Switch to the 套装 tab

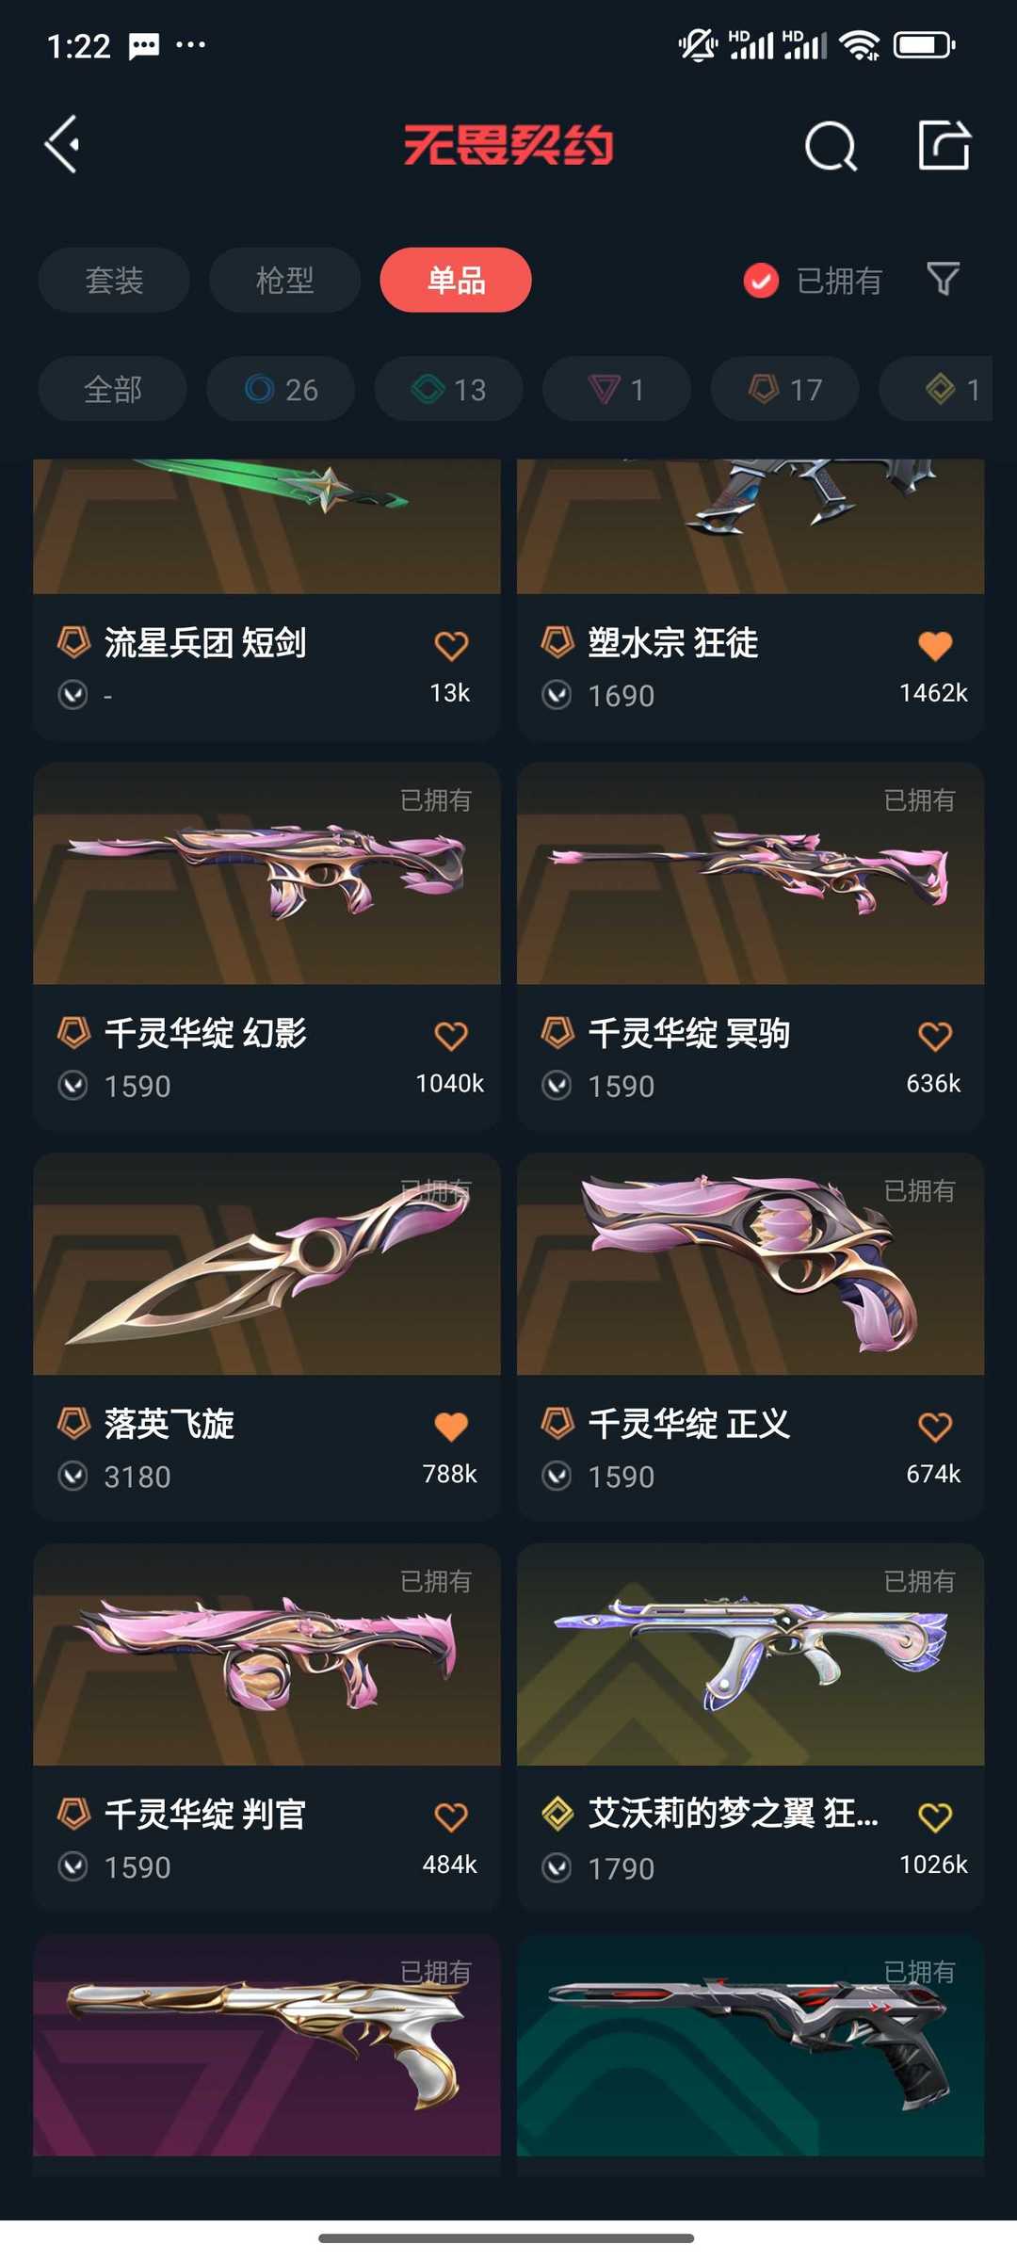tap(114, 280)
